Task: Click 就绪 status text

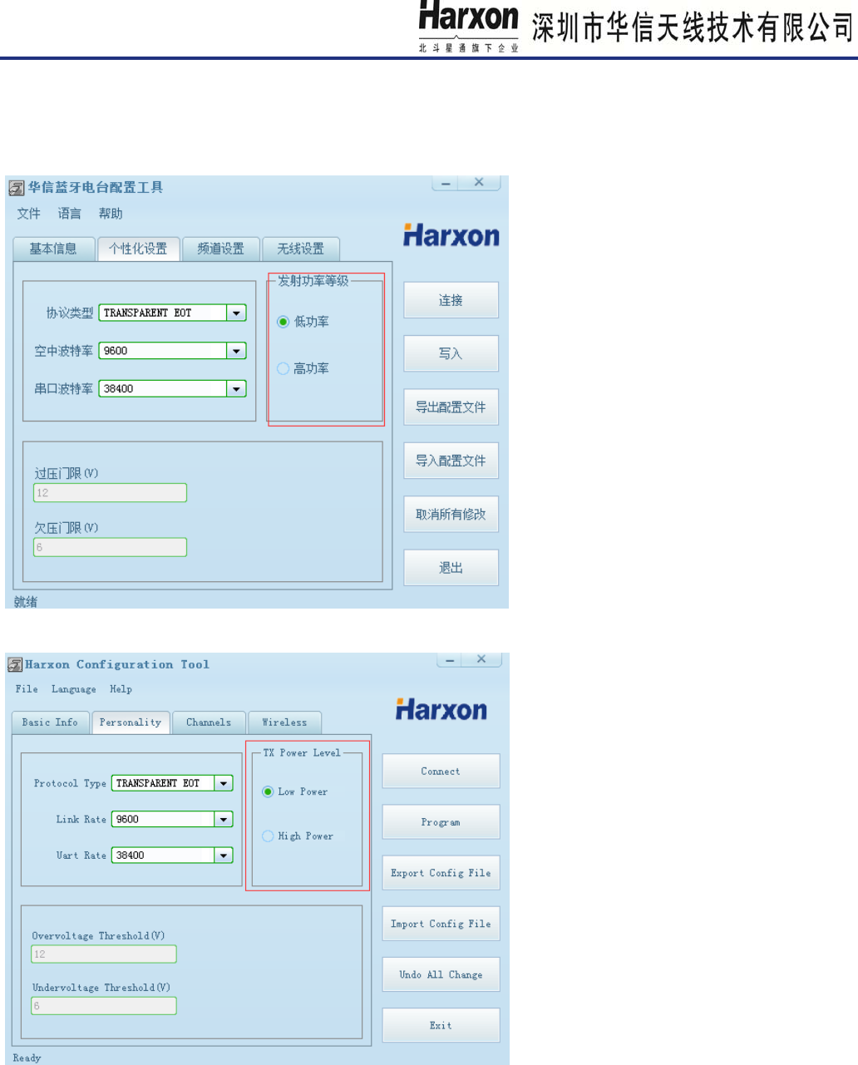Action: [26, 602]
